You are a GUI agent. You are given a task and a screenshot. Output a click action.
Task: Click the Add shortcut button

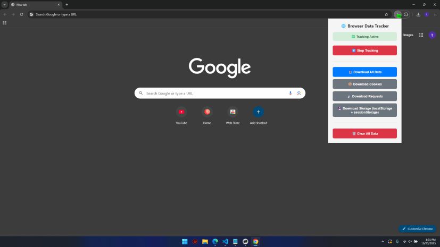259,115
